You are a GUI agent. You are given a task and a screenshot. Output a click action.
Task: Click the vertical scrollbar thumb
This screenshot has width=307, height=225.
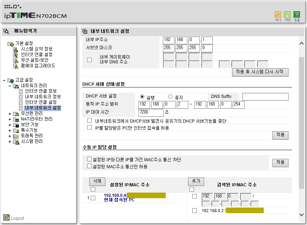pyautogui.click(x=301, y=123)
